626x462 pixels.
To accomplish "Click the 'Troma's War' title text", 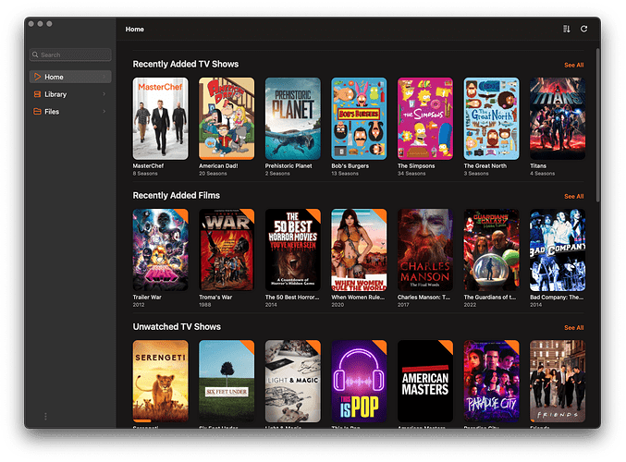I will [x=215, y=298].
